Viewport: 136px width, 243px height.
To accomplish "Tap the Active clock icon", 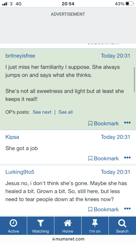I will pyautogui.click(x=13, y=223).
